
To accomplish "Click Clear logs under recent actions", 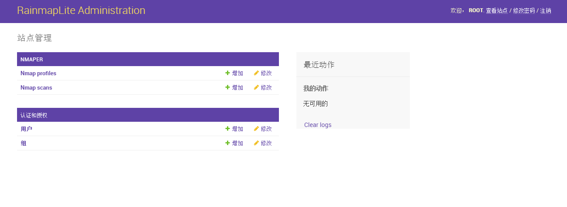I will (x=318, y=125).
